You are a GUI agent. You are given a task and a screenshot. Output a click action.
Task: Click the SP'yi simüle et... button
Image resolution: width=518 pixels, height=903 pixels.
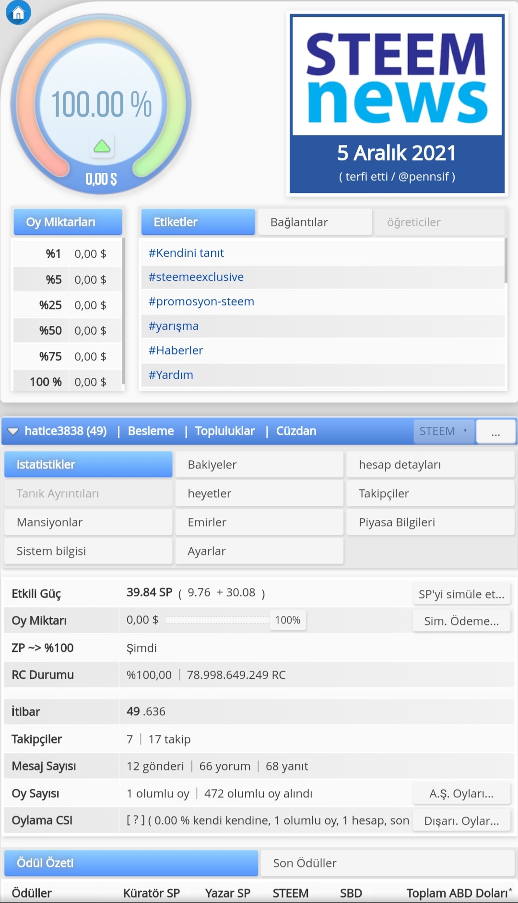click(x=461, y=594)
